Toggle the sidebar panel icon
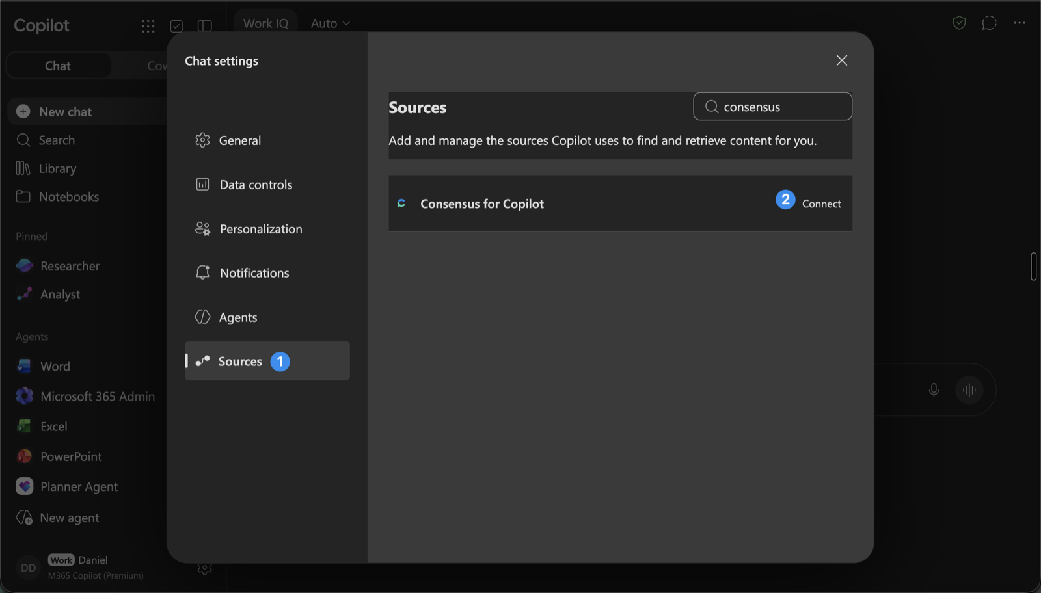This screenshot has width=1041, height=593. (205, 26)
